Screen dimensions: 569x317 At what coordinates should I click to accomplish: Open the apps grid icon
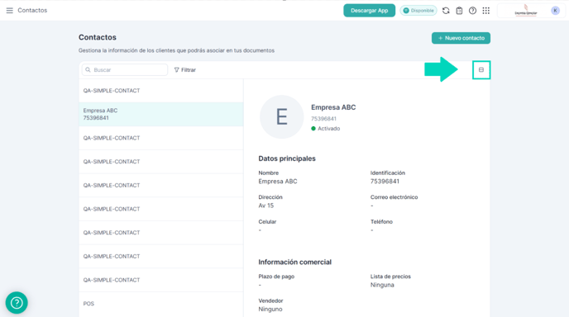pos(486,11)
